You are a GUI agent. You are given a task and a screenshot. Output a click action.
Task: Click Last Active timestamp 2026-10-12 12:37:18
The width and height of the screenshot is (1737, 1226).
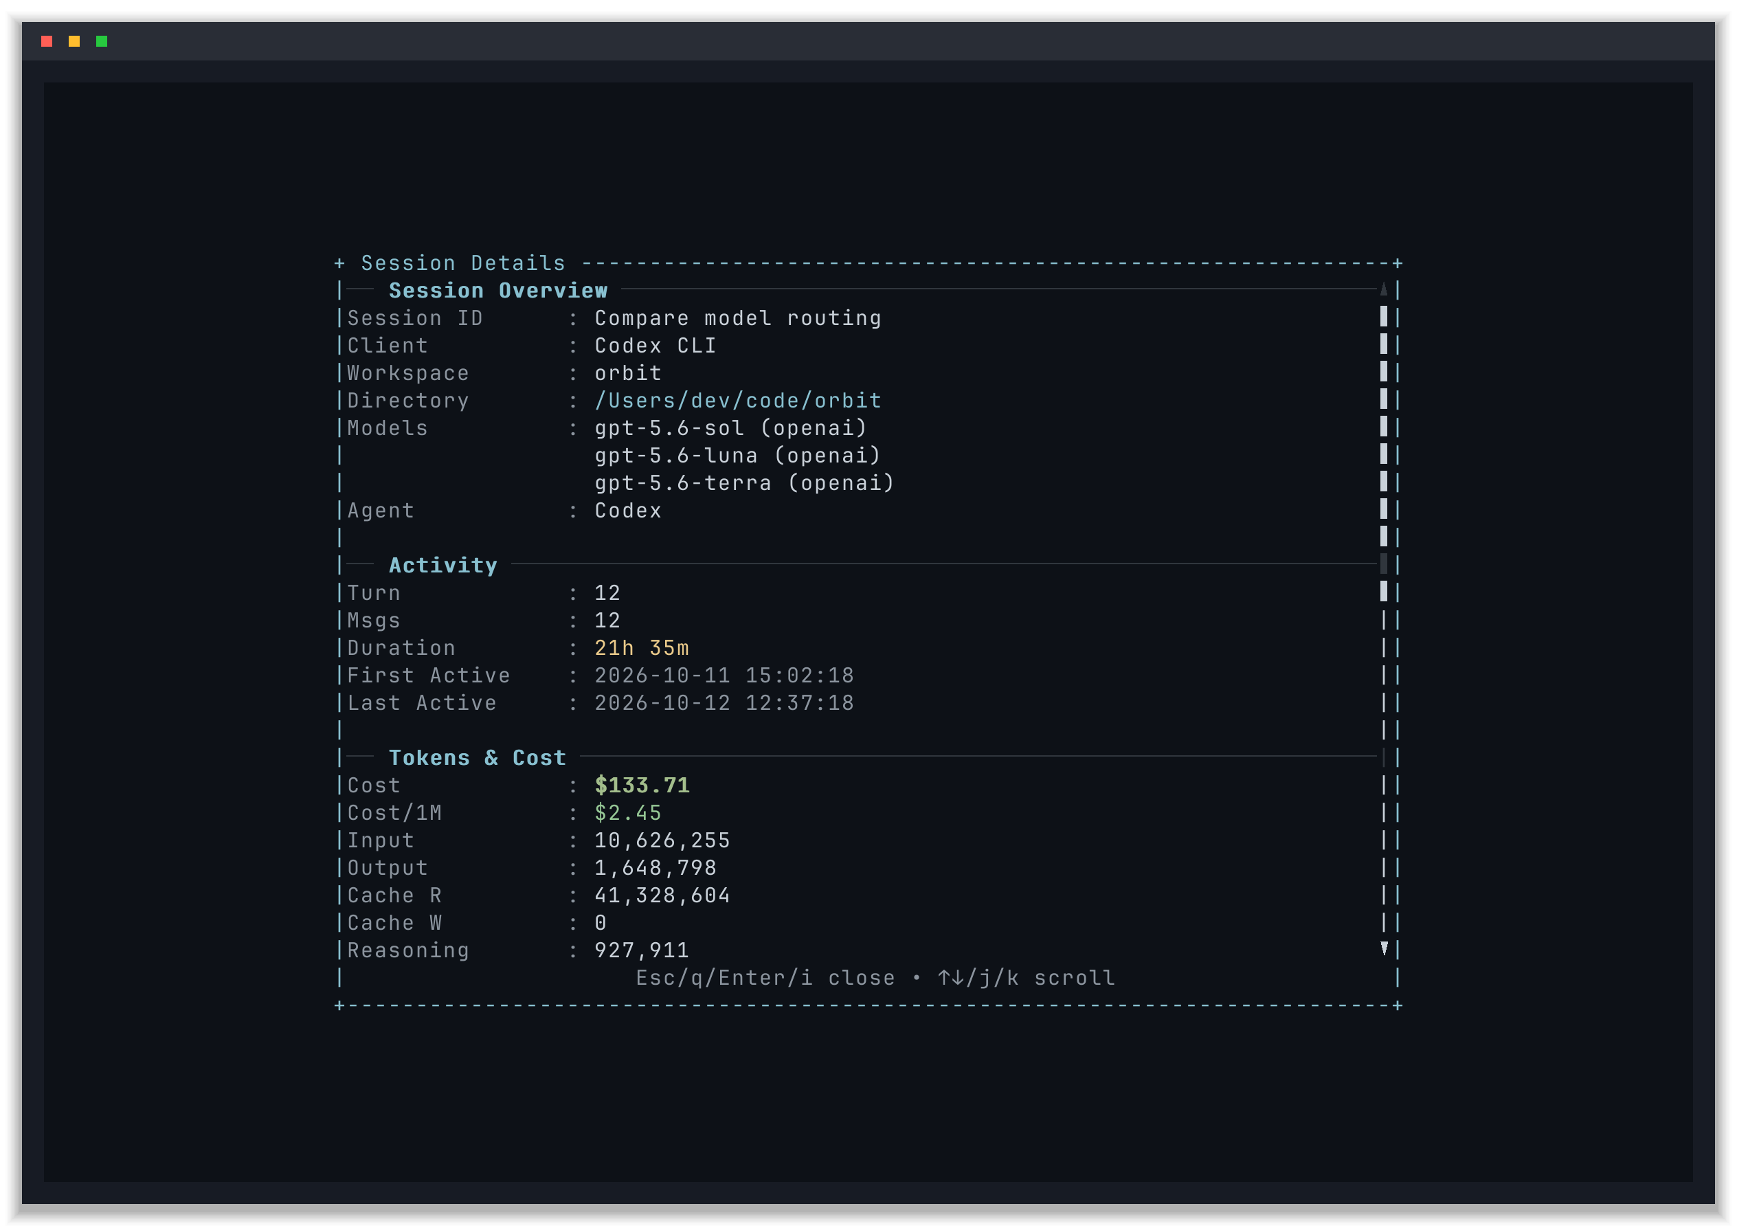click(x=724, y=702)
